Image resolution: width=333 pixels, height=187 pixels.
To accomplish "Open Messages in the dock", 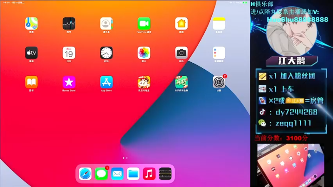I will 101,174.
